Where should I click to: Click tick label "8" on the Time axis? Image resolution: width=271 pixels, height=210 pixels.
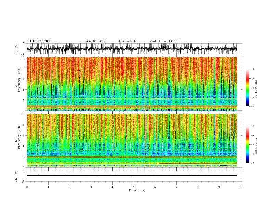pos(198,187)
